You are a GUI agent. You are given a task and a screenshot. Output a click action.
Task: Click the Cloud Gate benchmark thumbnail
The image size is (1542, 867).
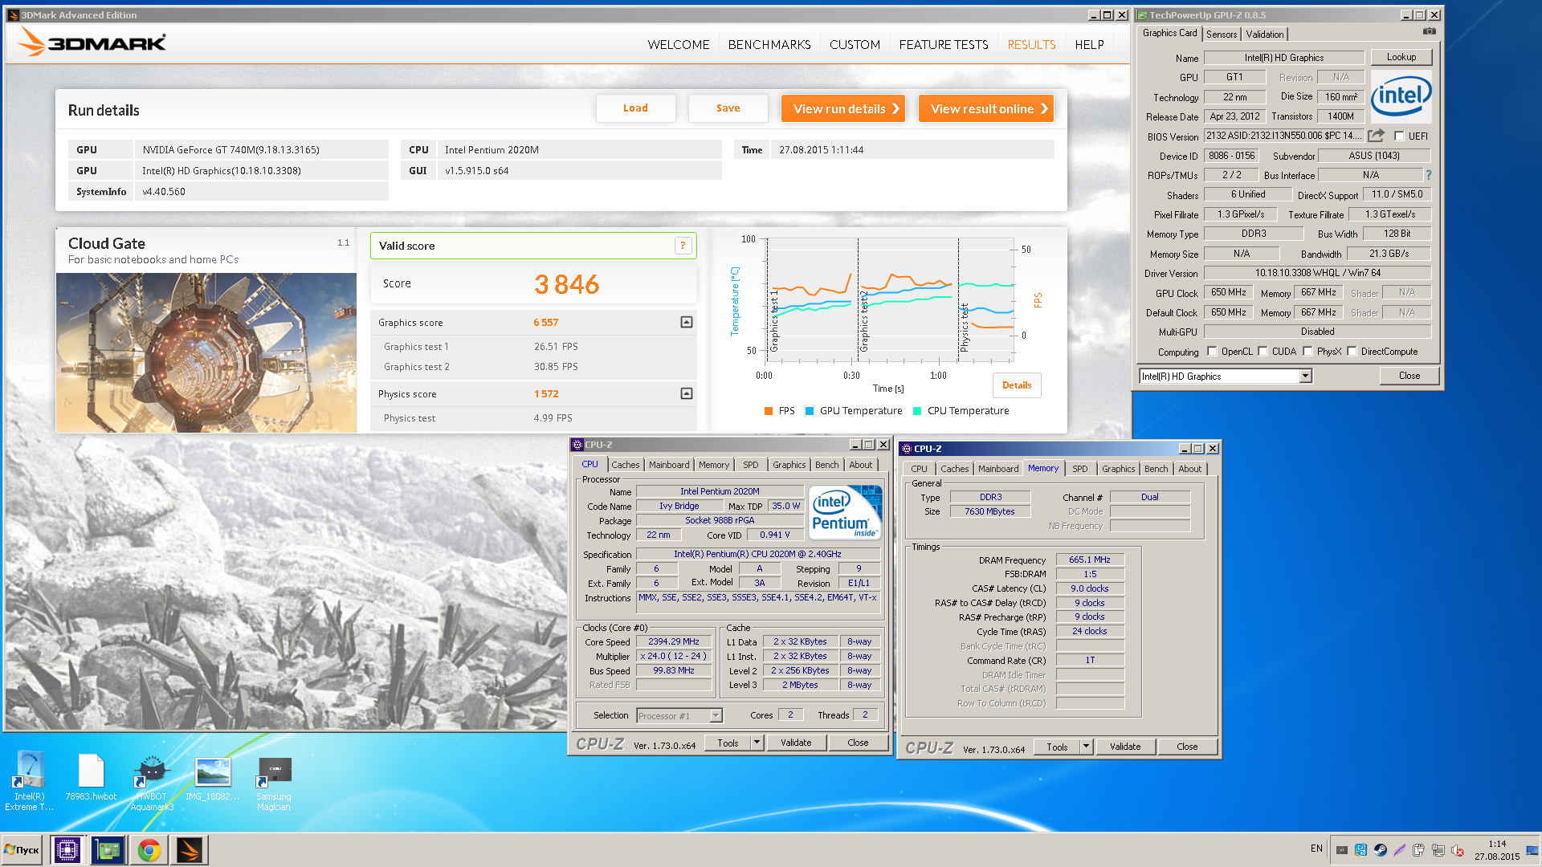click(206, 352)
